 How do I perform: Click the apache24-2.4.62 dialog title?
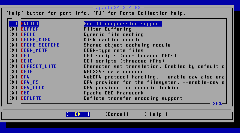click(x=118, y=8)
